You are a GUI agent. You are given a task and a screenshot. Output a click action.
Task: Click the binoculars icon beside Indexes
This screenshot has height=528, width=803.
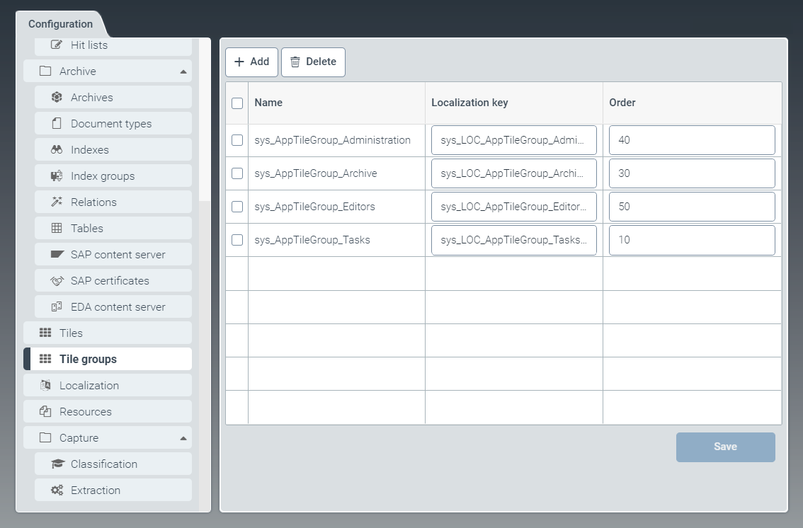[x=57, y=150]
